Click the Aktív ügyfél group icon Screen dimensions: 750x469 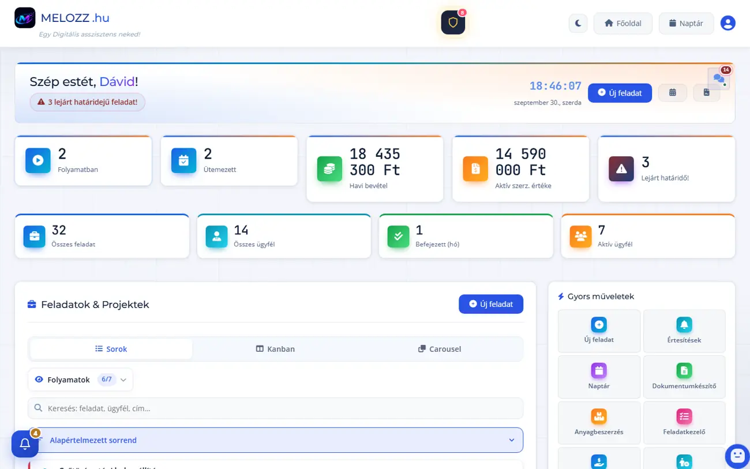coord(580,237)
